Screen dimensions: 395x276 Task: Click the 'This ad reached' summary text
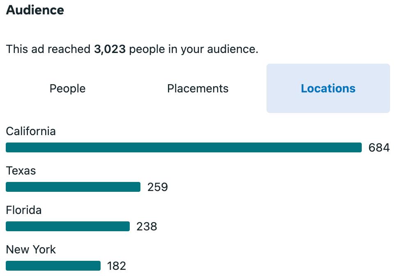(x=48, y=49)
